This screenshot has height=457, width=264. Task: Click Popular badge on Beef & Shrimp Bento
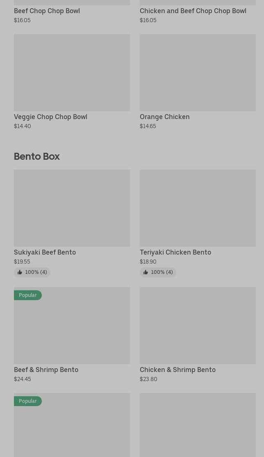click(x=27, y=295)
